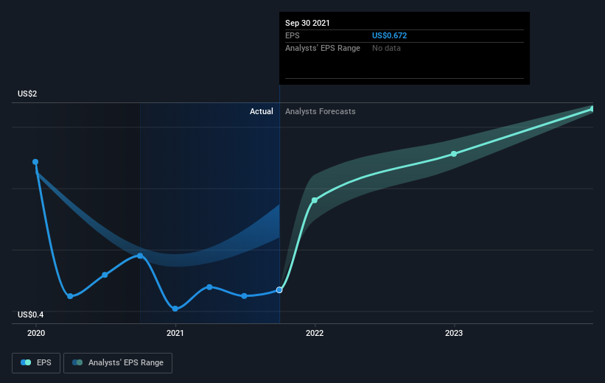Viewport: 605px width, 383px height.
Task: Select the mid-2020 EPS data point
Action: [x=105, y=275]
